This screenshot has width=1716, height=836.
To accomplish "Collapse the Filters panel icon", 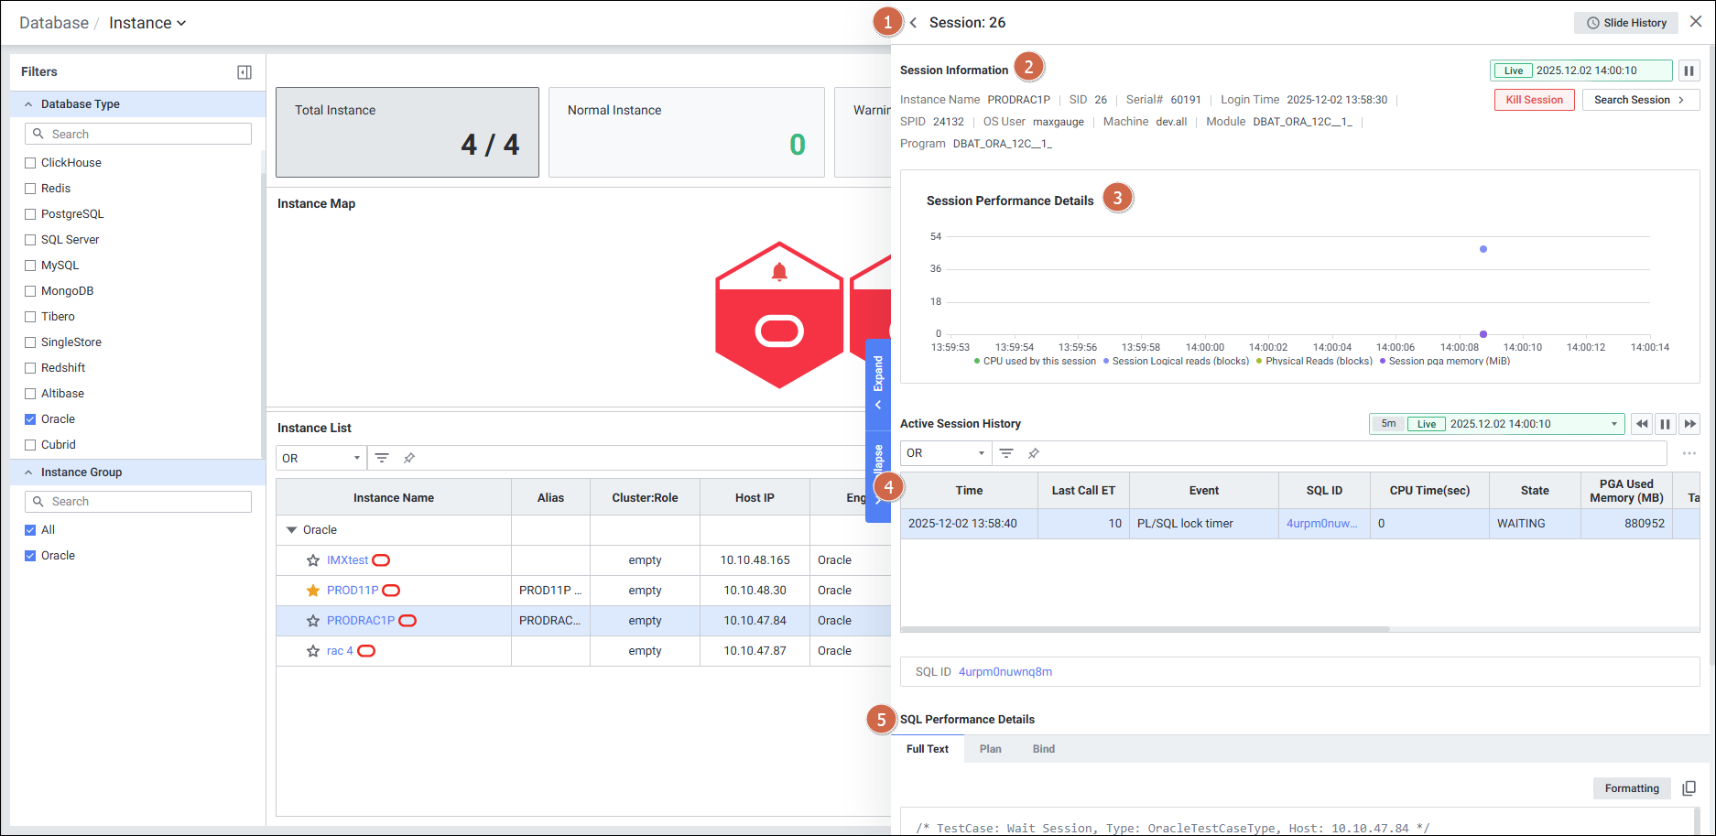I will click(x=244, y=72).
